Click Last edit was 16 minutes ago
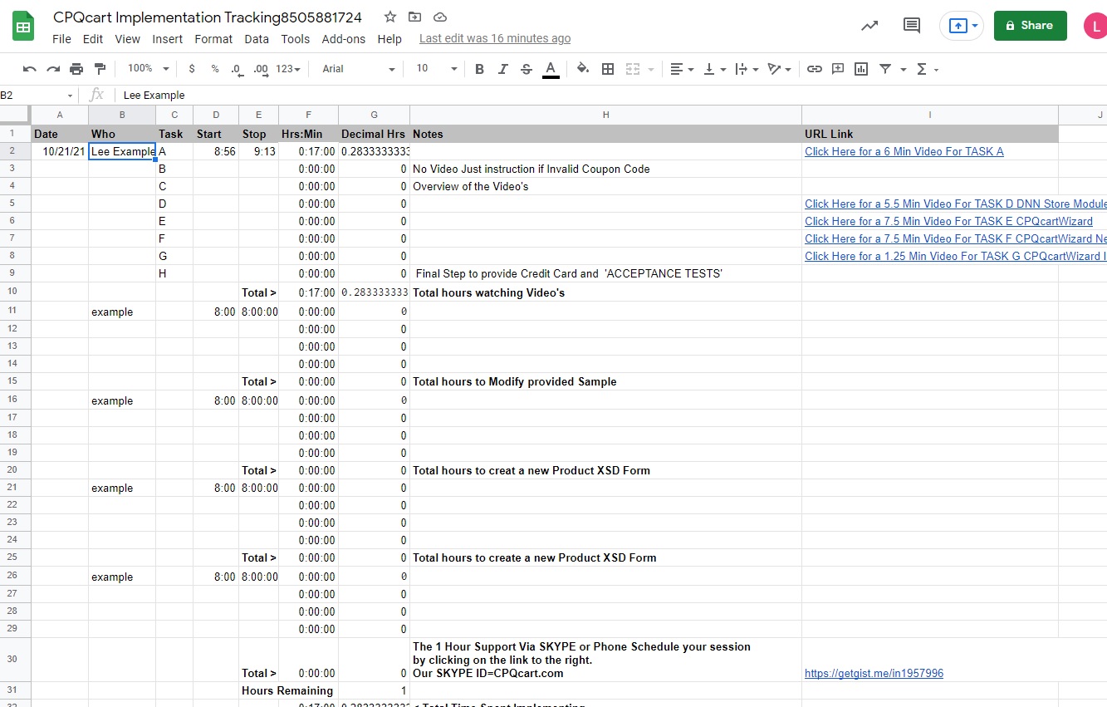 [x=495, y=38]
